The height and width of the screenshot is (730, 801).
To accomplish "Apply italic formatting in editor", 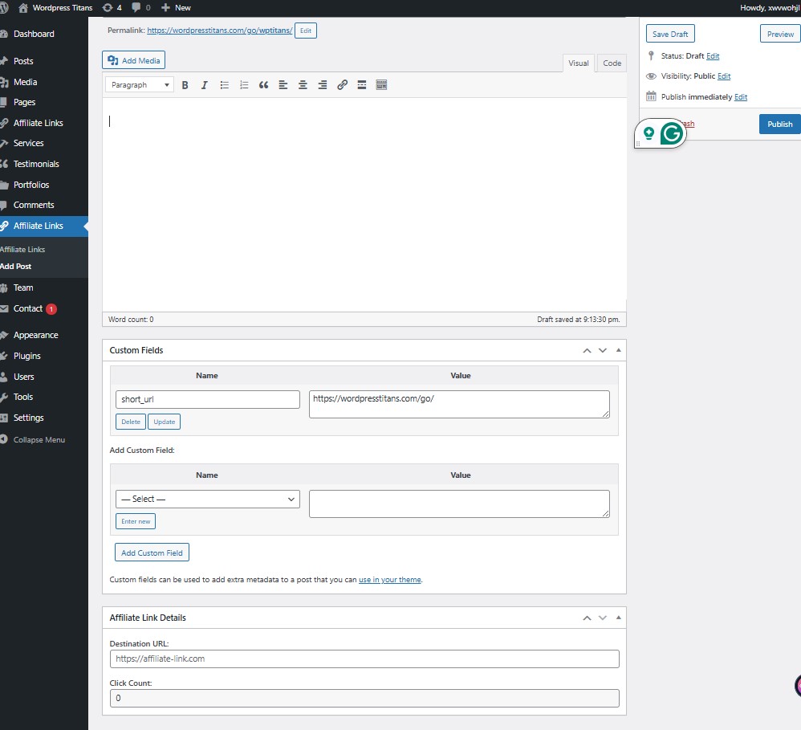I will pos(204,85).
